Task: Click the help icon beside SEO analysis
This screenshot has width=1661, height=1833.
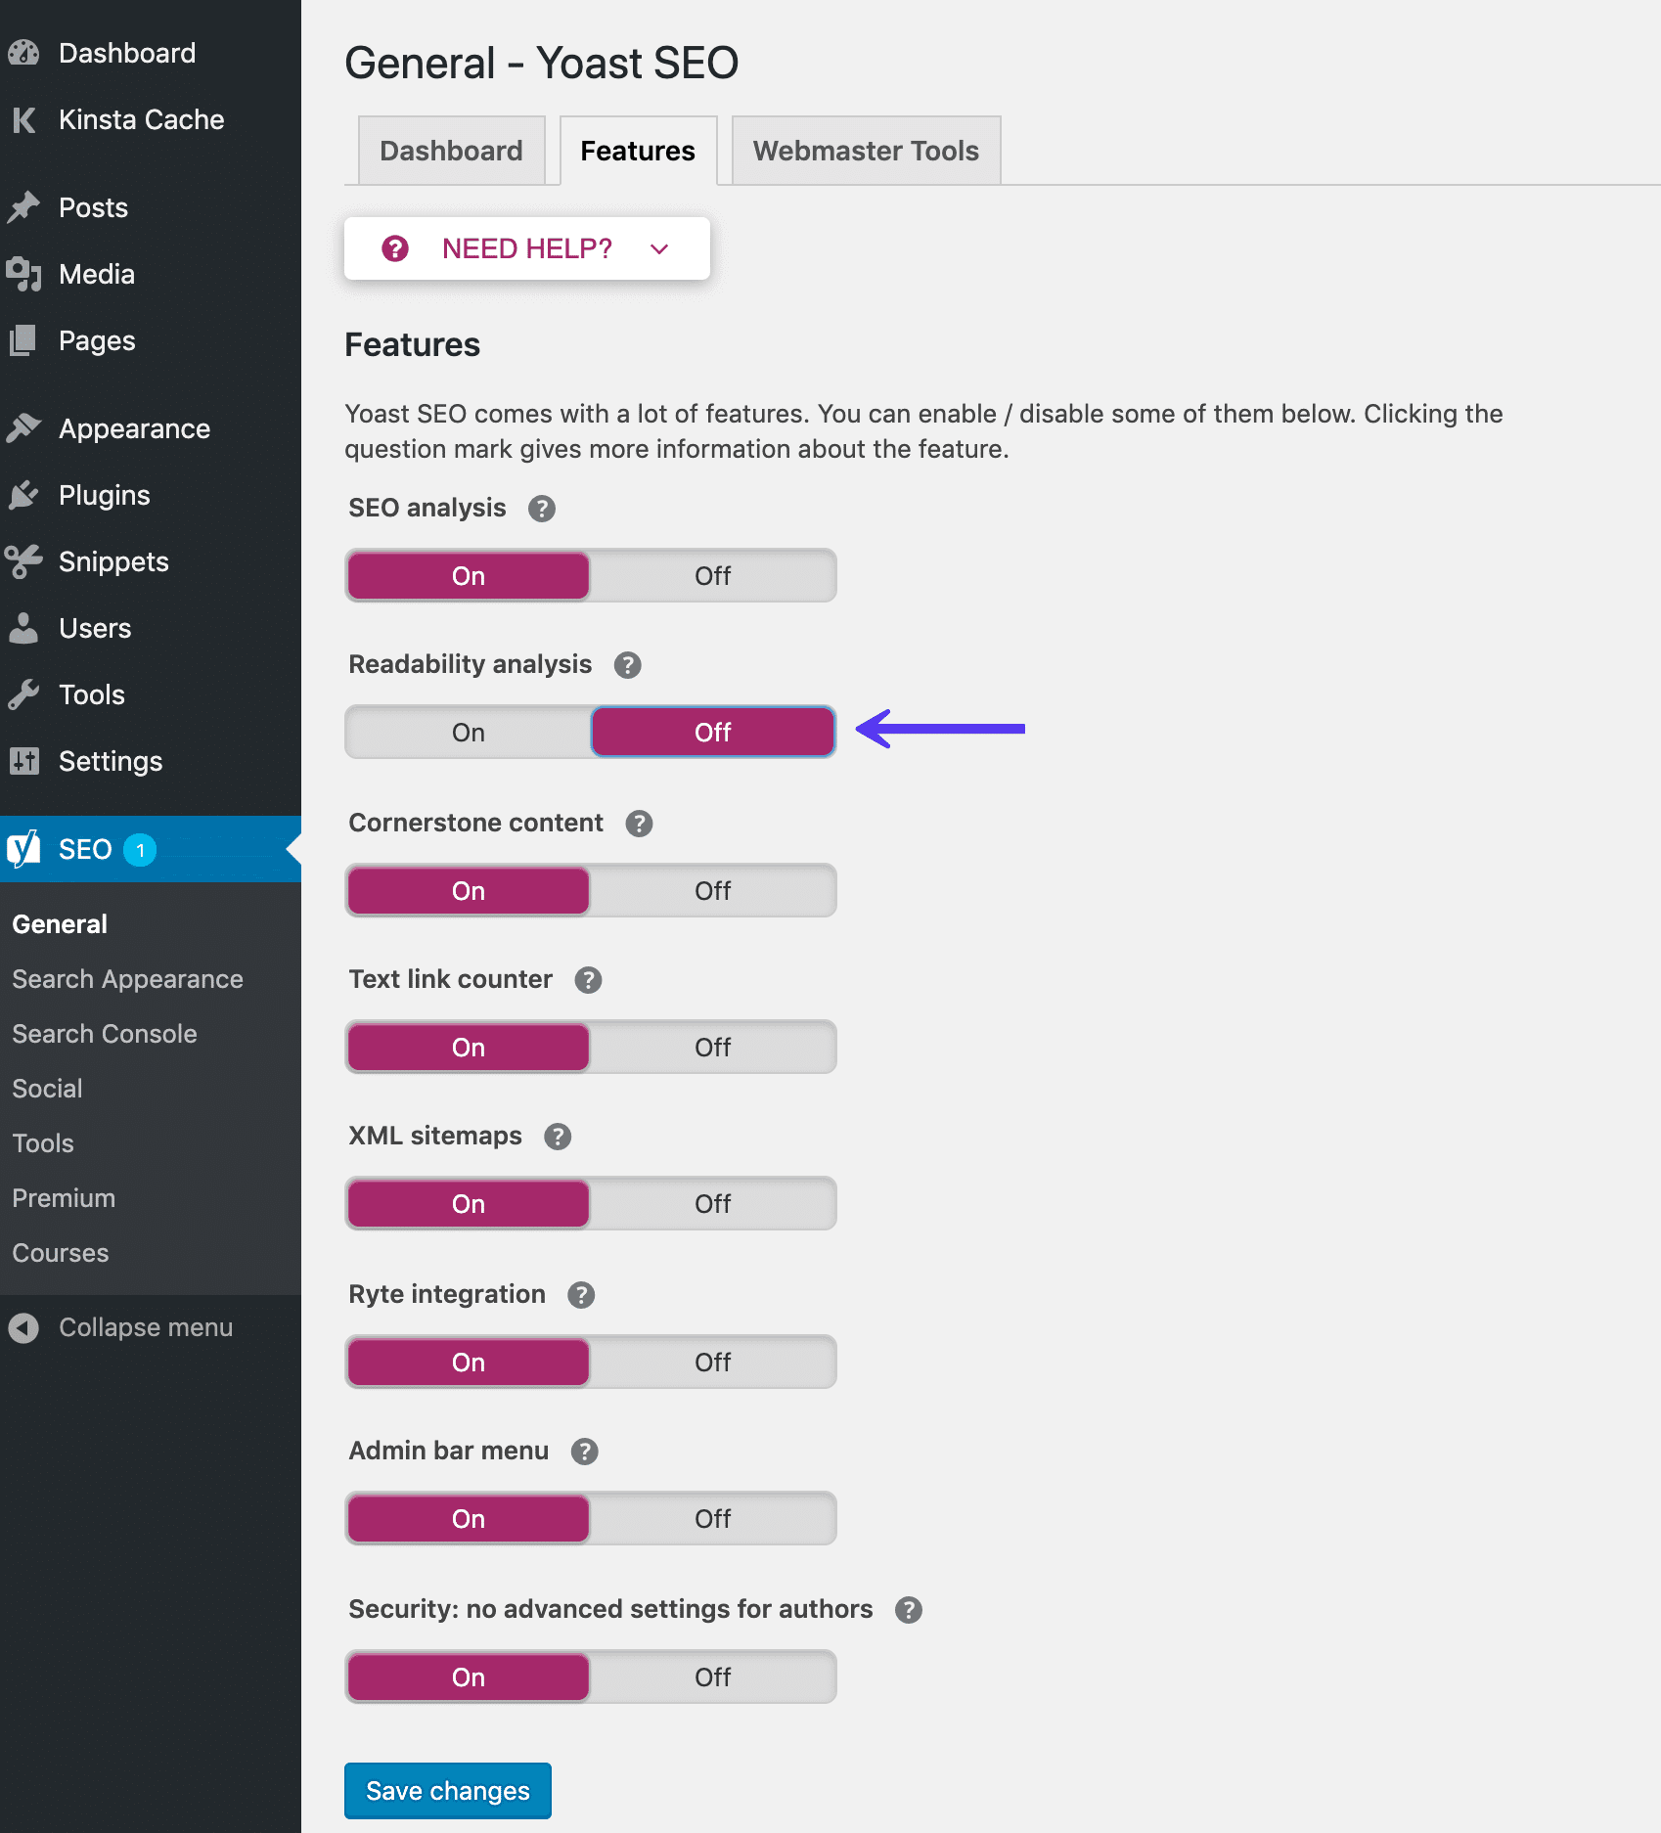Action: point(541,509)
